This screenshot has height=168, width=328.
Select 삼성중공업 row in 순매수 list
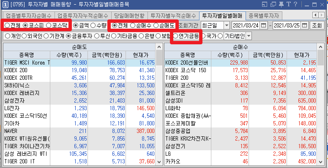pos(241,131)
